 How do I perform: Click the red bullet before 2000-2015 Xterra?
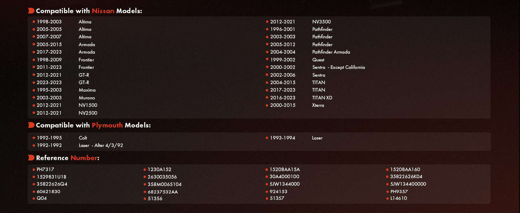[267, 105]
